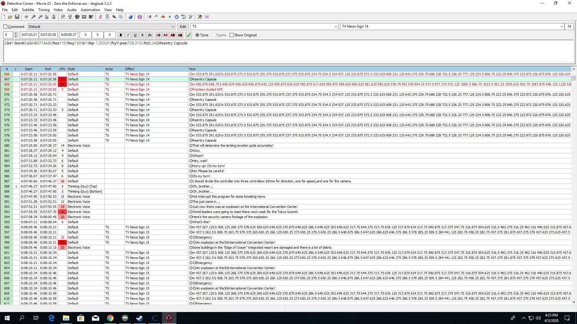The image size is (577, 324).
Task: Expand the TV News Sign 14 effect dropdown
Action: pos(562,27)
